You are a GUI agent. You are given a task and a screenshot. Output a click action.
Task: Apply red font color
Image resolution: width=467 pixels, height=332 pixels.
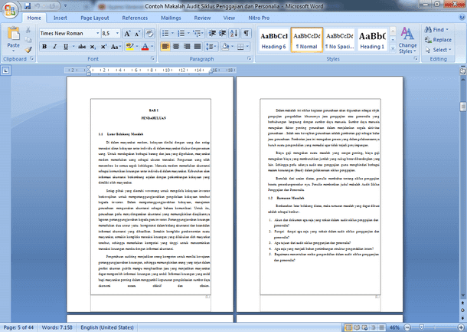(145, 47)
